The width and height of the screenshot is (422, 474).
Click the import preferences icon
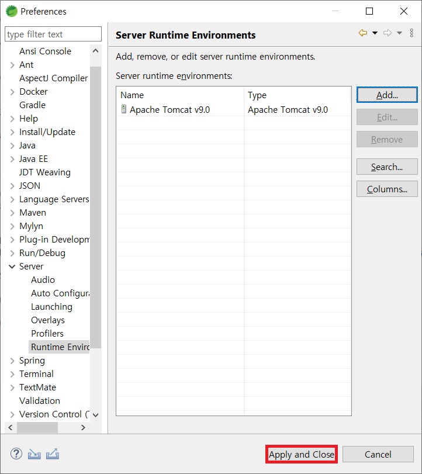pos(34,454)
